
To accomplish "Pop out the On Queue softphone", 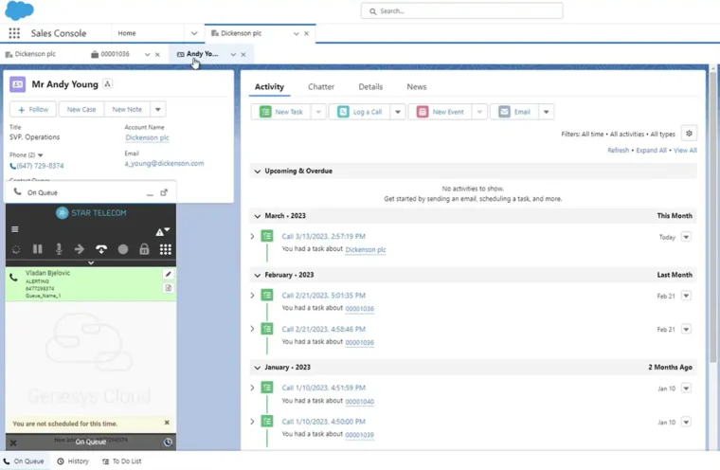I will click(164, 192).
